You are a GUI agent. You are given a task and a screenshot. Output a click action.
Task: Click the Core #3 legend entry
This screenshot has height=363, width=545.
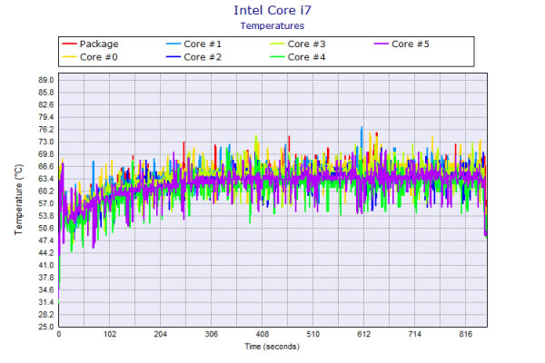(298, 44)
